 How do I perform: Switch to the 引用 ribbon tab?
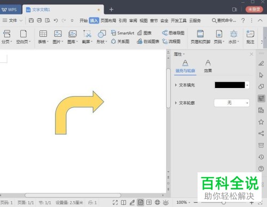(123, 21)
